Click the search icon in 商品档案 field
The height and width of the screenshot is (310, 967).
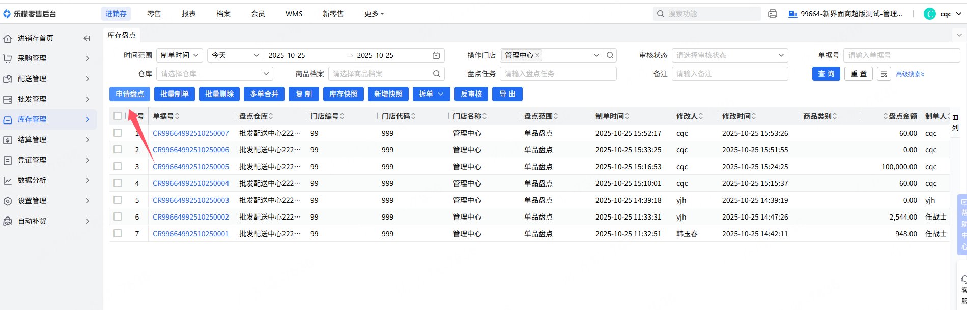tap(436, 74)
